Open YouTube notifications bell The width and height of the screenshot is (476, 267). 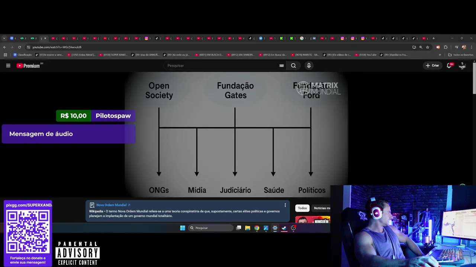click(449, 66)
